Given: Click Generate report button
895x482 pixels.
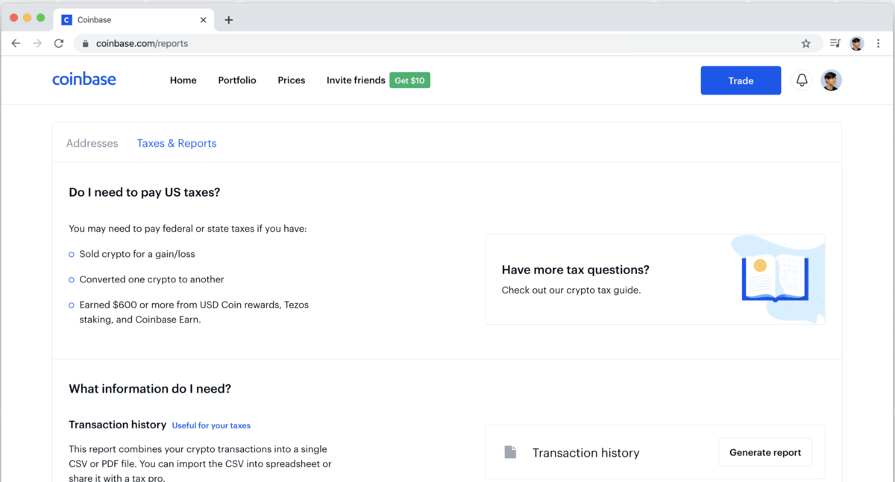Looking at the screenshot, I should tap(765, 452).
